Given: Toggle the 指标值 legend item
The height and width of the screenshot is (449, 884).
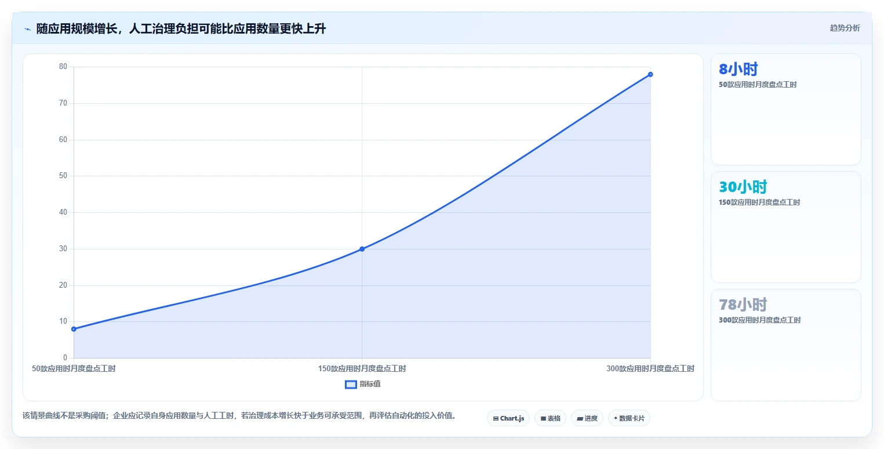Looking at the screenshot, I should pyautogui.click(x=363, y=384).
